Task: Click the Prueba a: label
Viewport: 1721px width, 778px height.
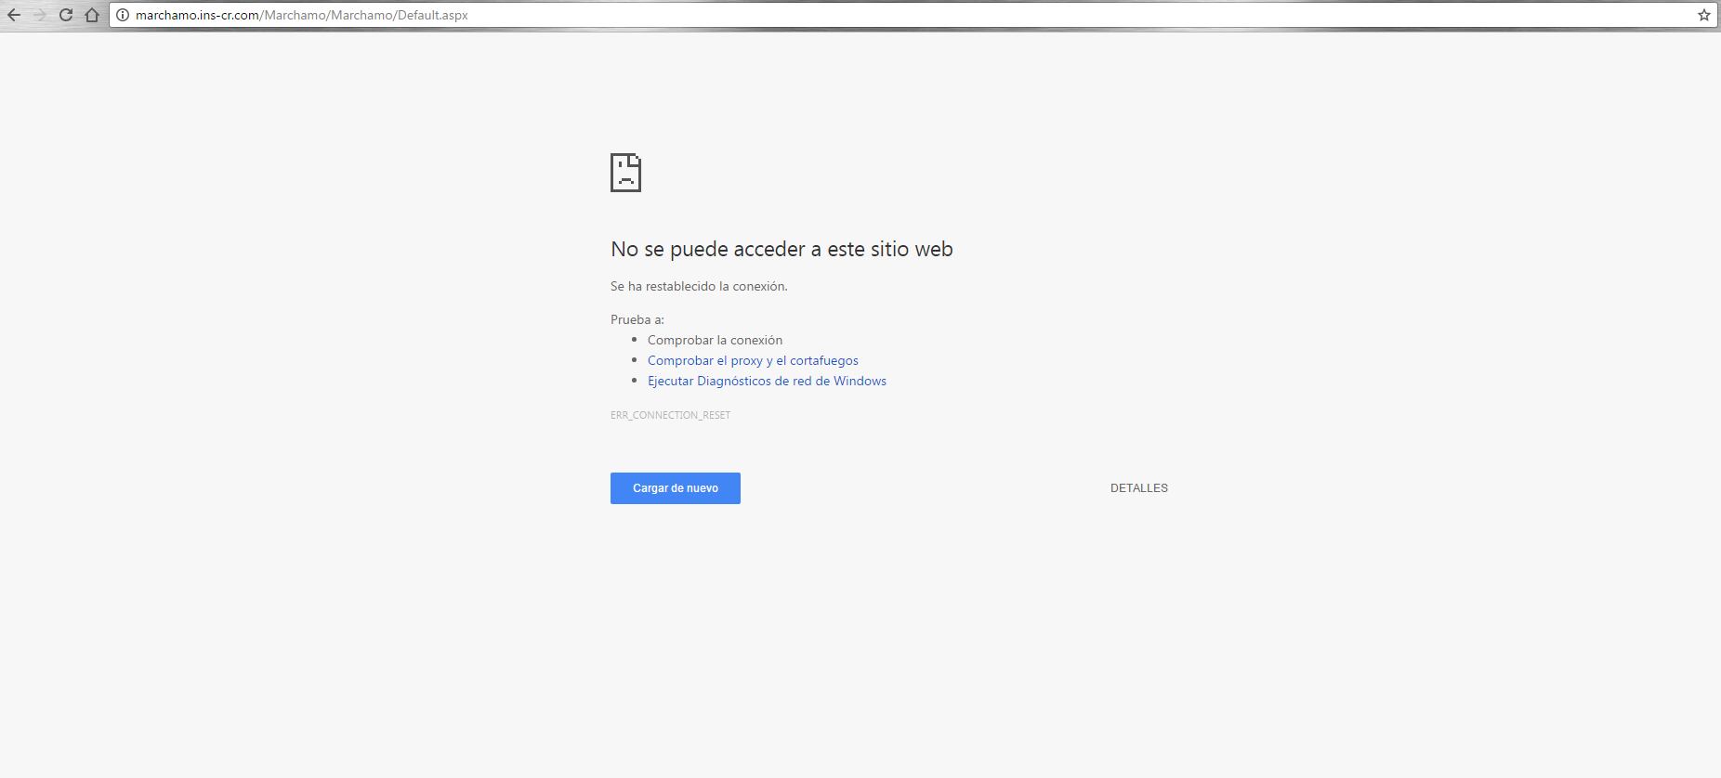Action: [637, 319]
